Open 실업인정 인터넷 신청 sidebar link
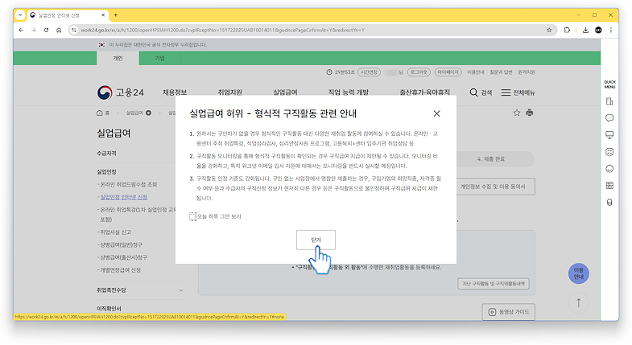Image resolution: width=632 pixels, height=345 pixels. tap(123, 197)
